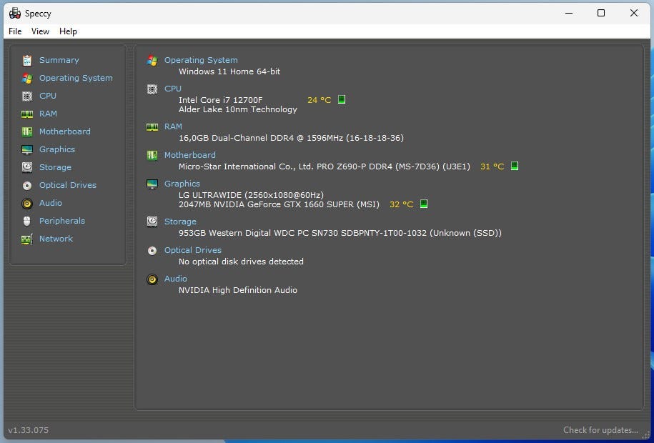Click LG ULTRAWIDE monitor line
The width and height of the screenshot is (654, 443).
[x=251, y=195]
